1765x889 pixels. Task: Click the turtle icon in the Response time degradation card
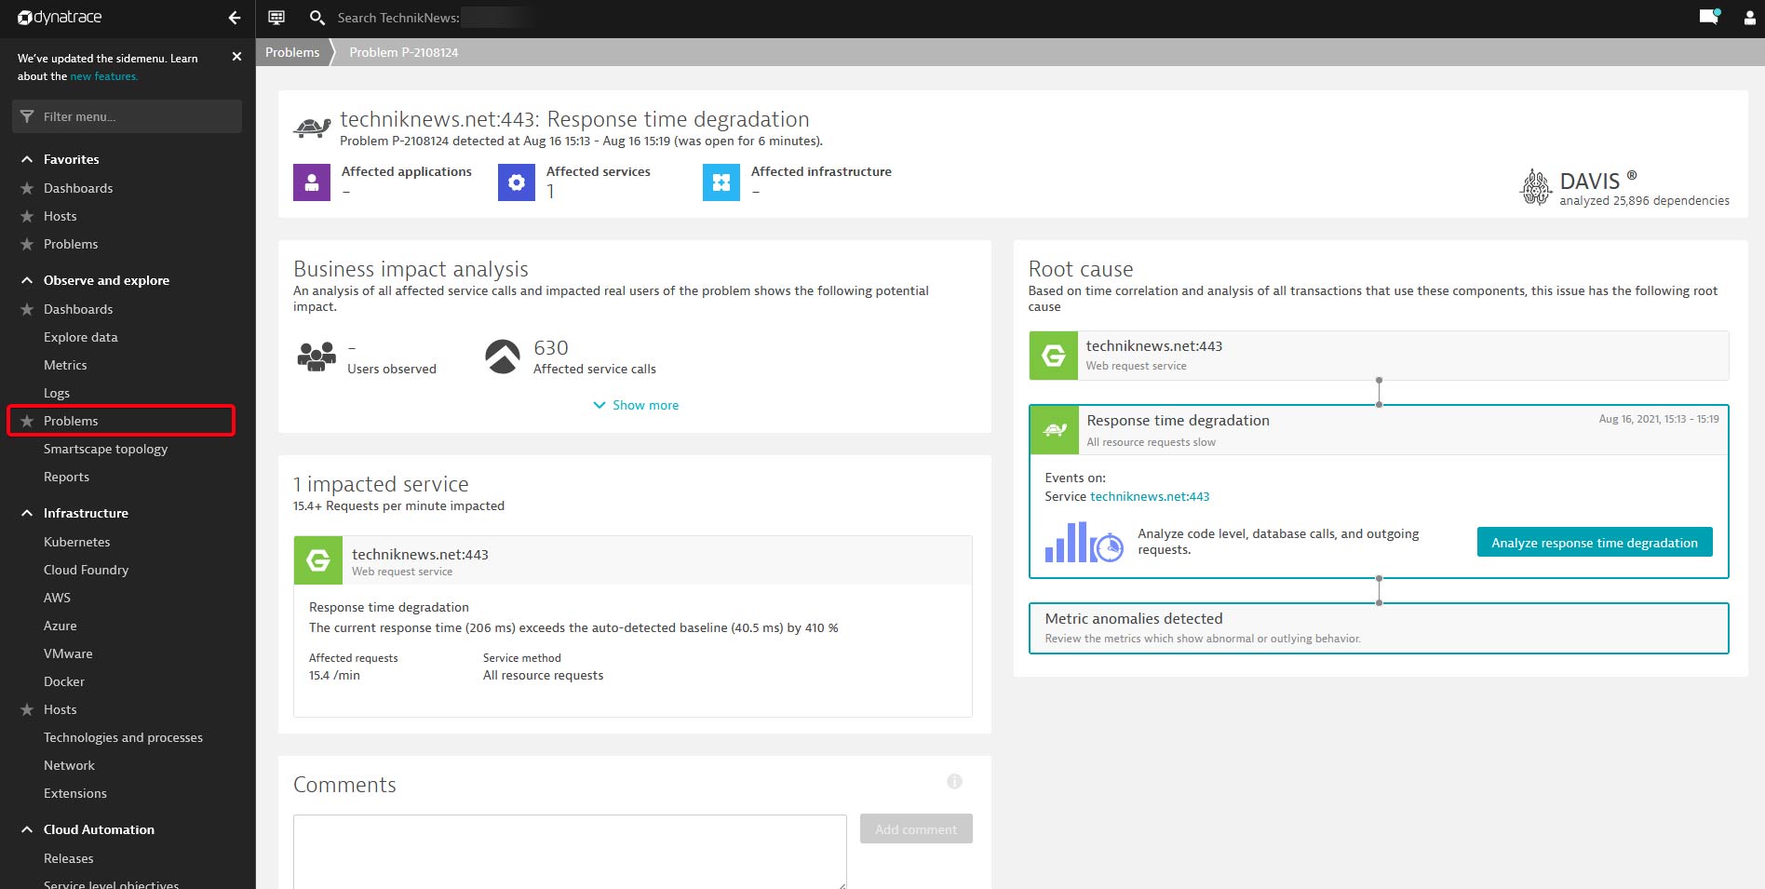click(x=1055, y=429)
